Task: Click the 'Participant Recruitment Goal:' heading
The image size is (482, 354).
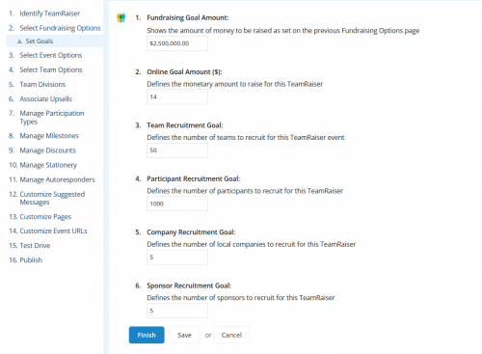Action: [194, 178]
